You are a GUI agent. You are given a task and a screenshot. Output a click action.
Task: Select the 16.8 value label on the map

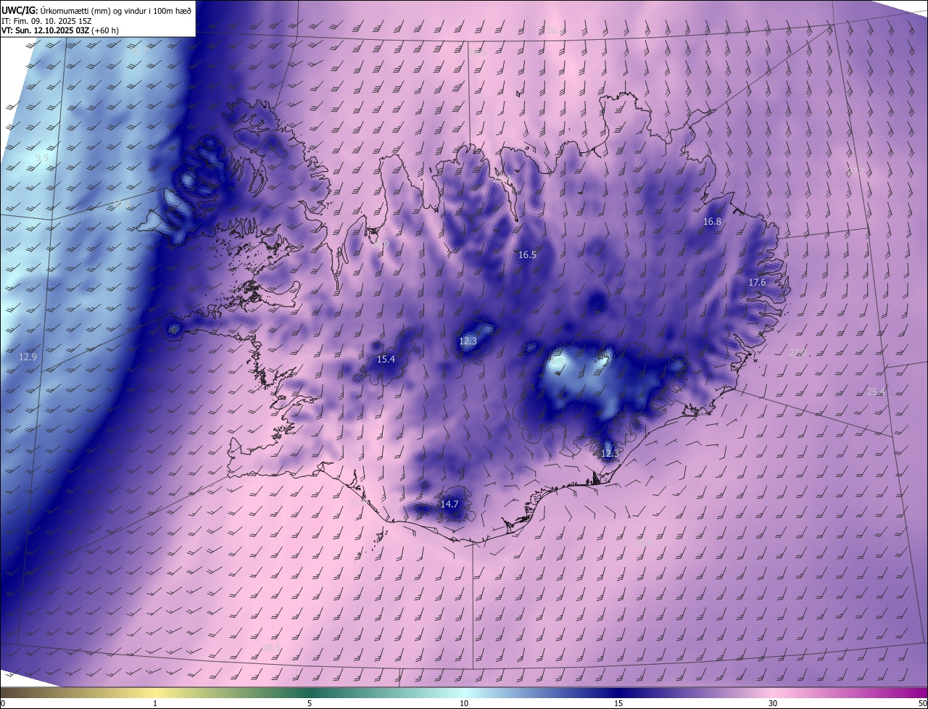712,221
